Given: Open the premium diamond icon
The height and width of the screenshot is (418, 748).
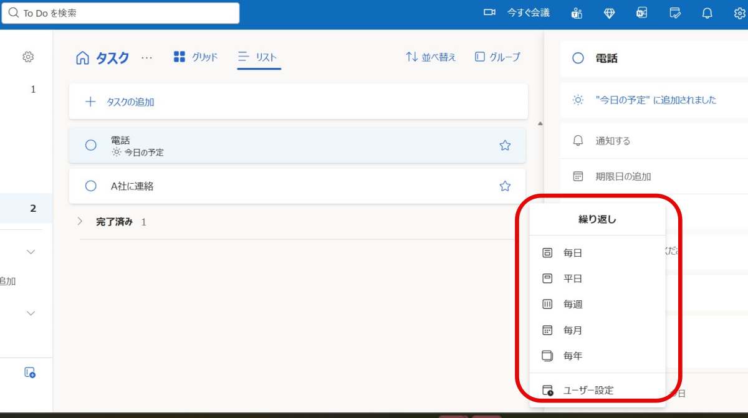Looking at the screenshot, I should [x=609, y=13].
